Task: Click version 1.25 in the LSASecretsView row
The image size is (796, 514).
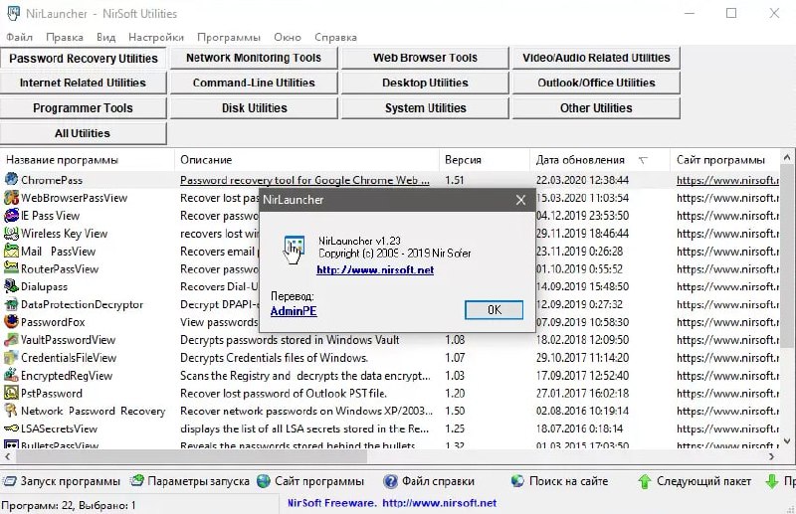Action: coord(455,428)
